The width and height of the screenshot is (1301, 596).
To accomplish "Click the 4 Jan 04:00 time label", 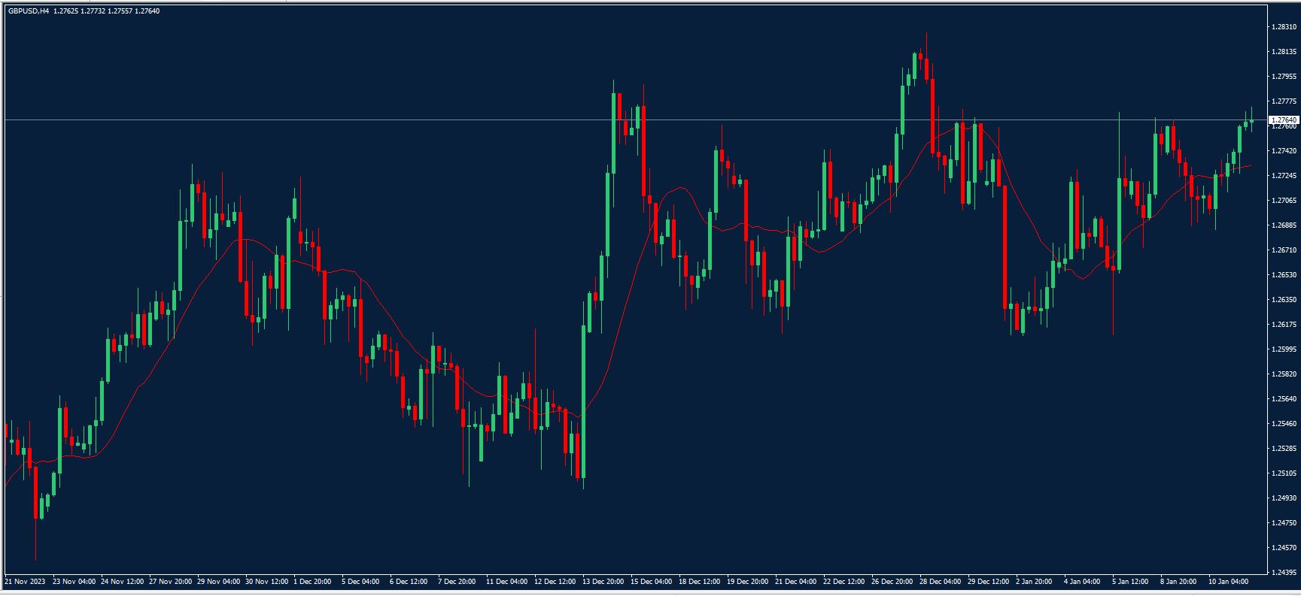I will click(x=1082, y=582).
